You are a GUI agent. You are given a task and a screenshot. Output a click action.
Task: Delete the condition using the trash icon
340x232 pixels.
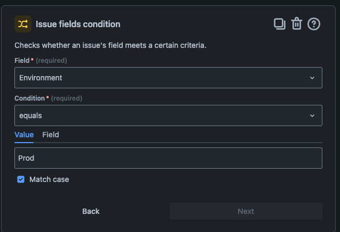tap(297, 24)
